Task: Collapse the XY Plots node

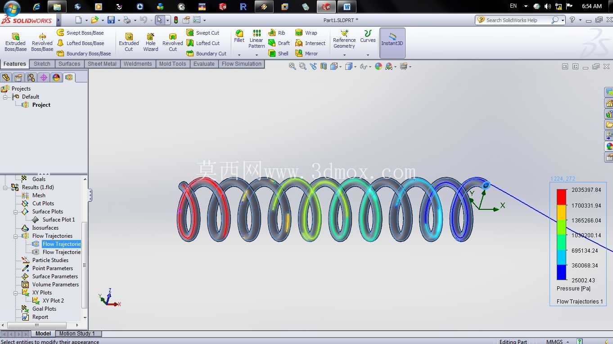Action: coord(15,293)
